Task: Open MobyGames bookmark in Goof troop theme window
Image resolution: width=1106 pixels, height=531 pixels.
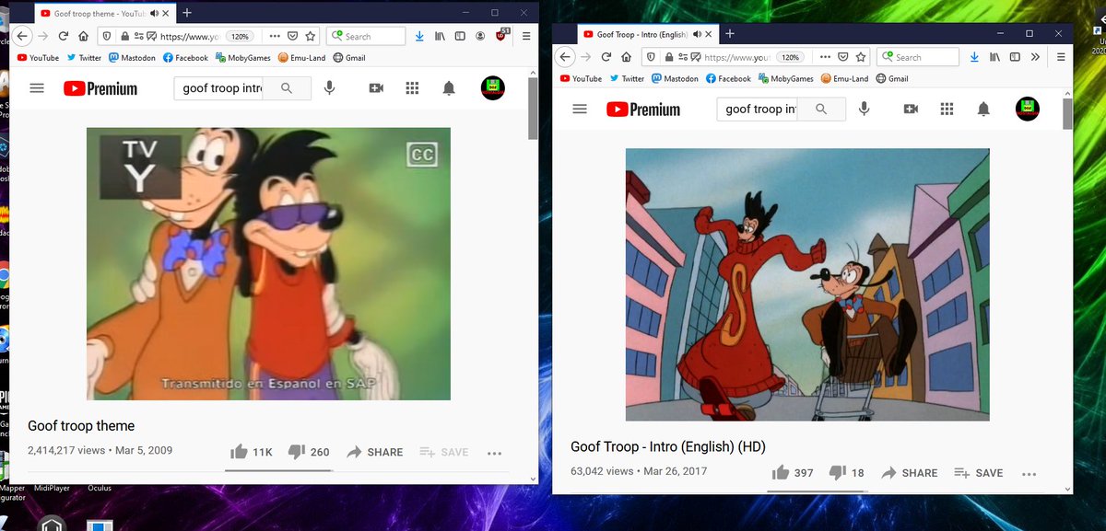Action: pos(243,57)
